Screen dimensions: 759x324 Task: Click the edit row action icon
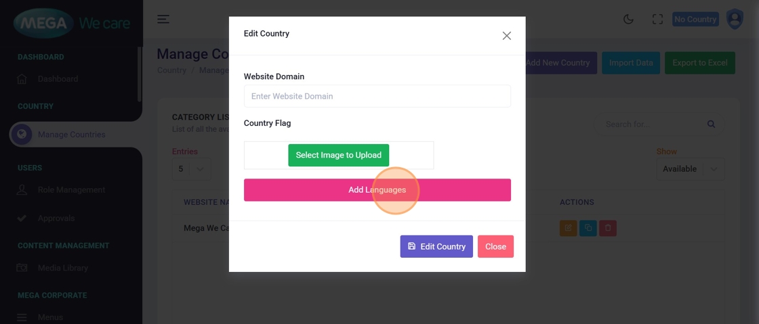coord(568,228)
